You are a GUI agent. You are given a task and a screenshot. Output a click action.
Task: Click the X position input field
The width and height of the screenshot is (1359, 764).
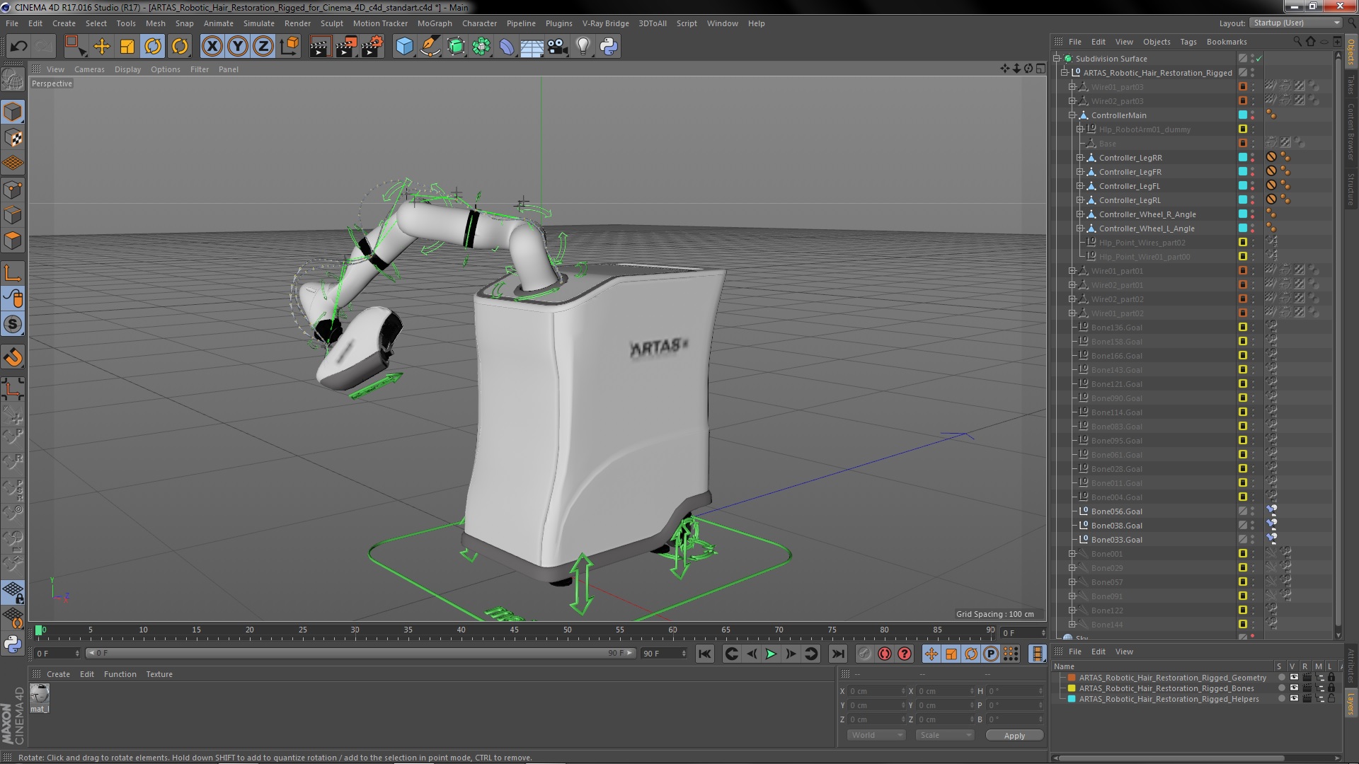(877, 691)
